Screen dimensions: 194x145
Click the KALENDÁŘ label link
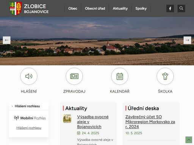click(x=120, y=91)
